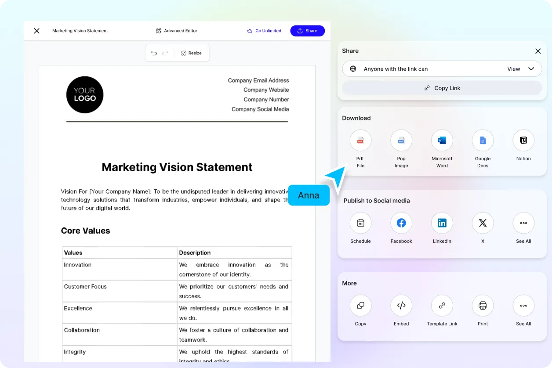Export document to Notion
Screen dimensions: 552x368
pyautogui.click(x=523, y=141)
